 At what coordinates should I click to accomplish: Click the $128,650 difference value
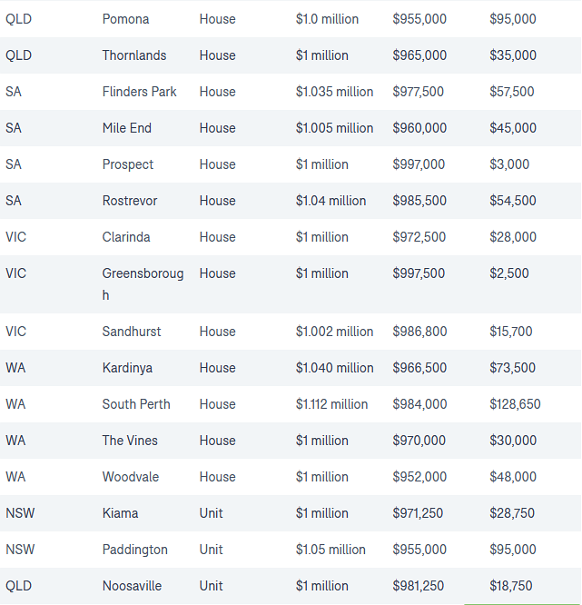(515, 404)
